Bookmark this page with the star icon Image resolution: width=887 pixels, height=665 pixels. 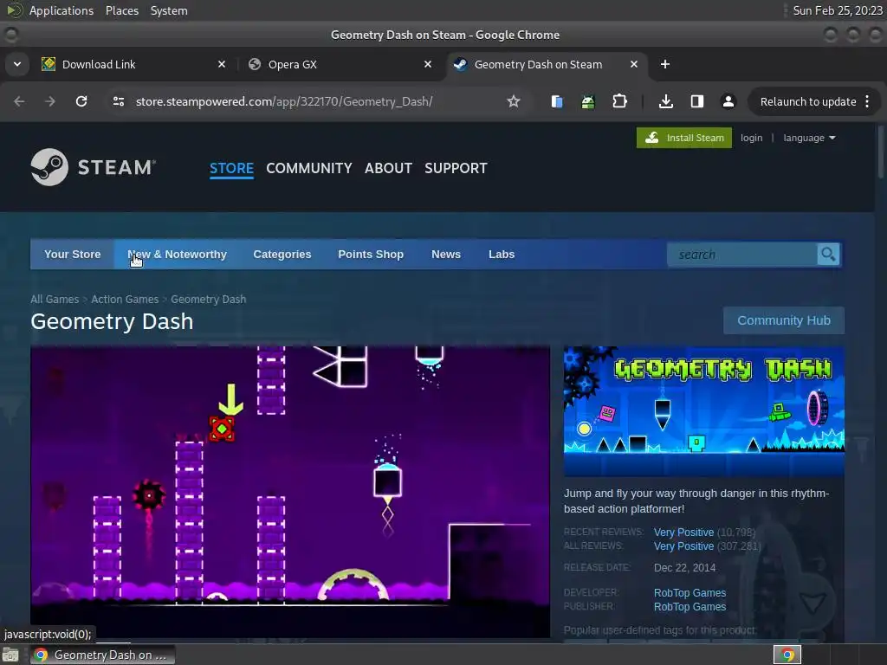point(513,101)
